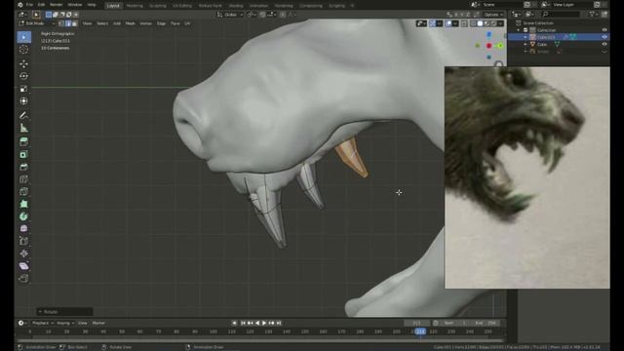Click the red X axis gizmo dot

pyautogui.click(x=489, y=46)
